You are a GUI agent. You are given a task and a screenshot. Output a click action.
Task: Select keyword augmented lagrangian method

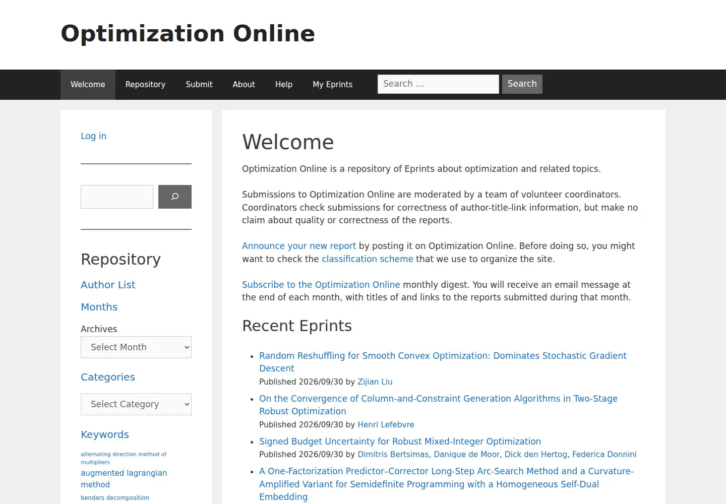(x=124, y=479)
